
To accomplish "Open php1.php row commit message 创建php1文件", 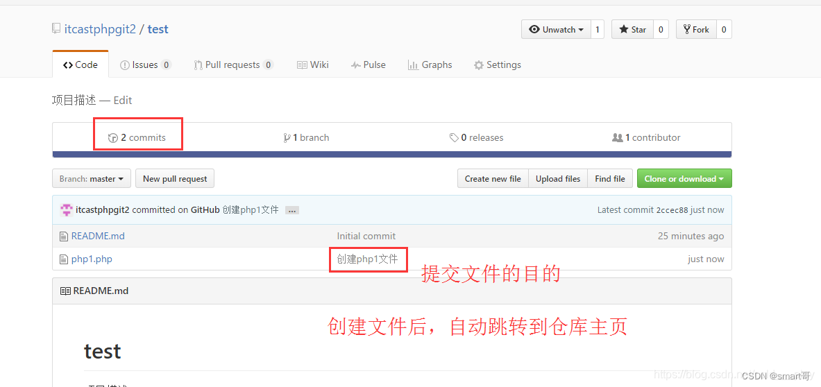I will [367, 259].
